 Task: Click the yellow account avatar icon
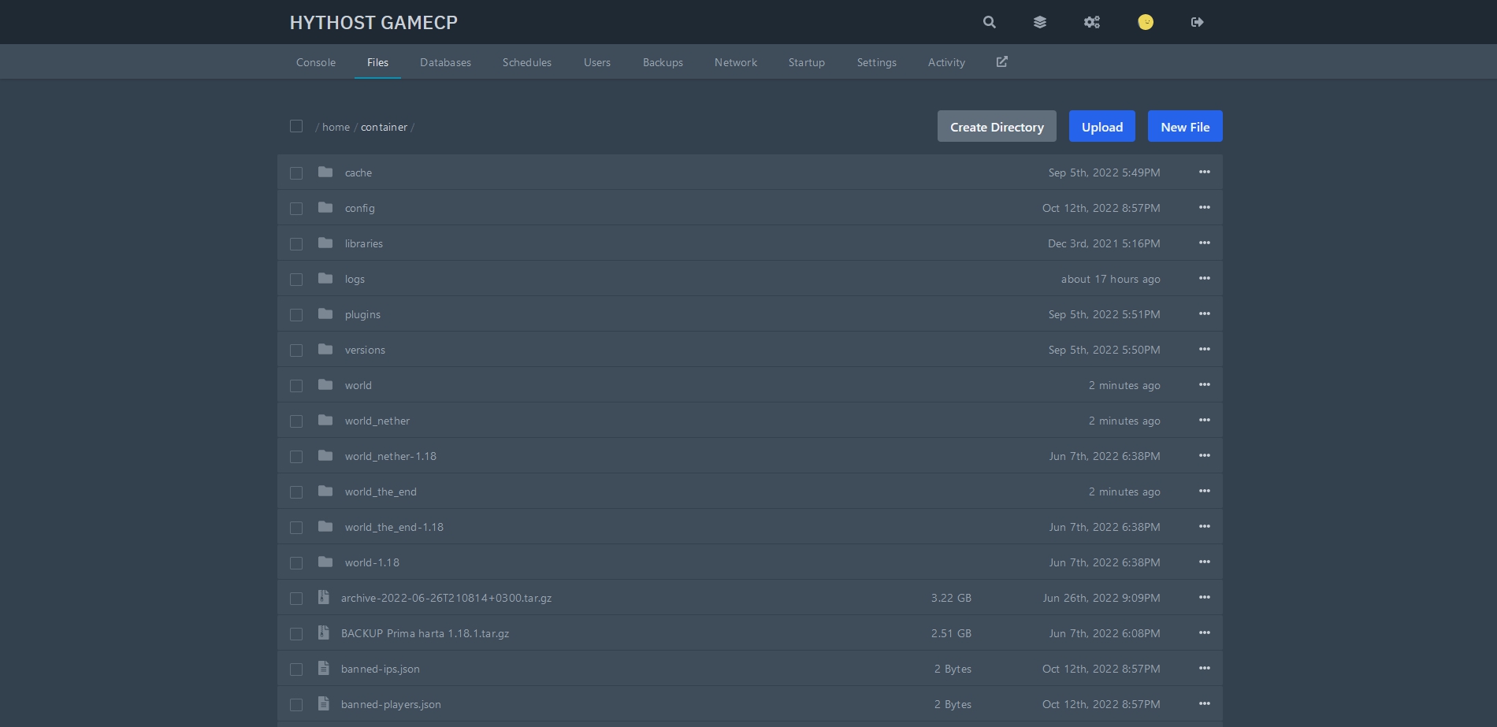click(1146, 22)
